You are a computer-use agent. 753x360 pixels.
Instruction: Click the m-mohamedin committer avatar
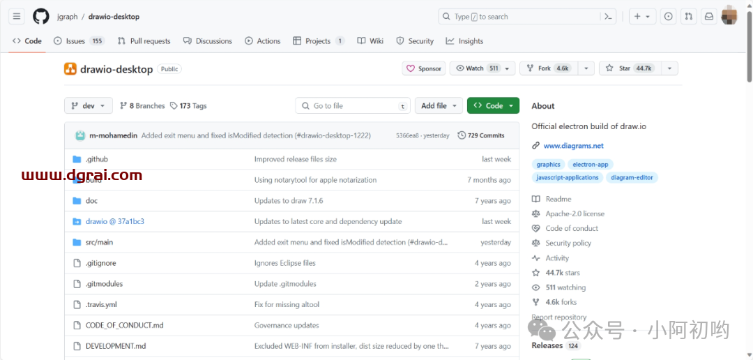(80, 135)
